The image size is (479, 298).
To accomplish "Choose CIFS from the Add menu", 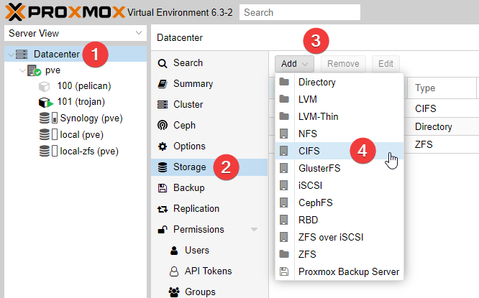I will (309, 151).
